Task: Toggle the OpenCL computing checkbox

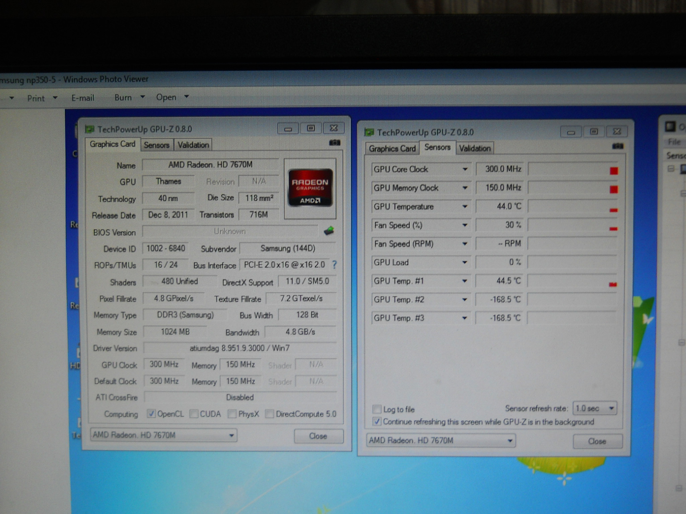Action: tap(151, 414)
